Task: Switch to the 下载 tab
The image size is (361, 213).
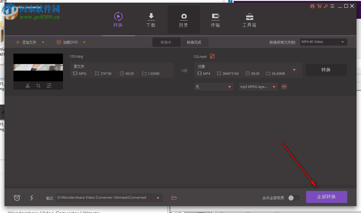Action: [151, 19]
